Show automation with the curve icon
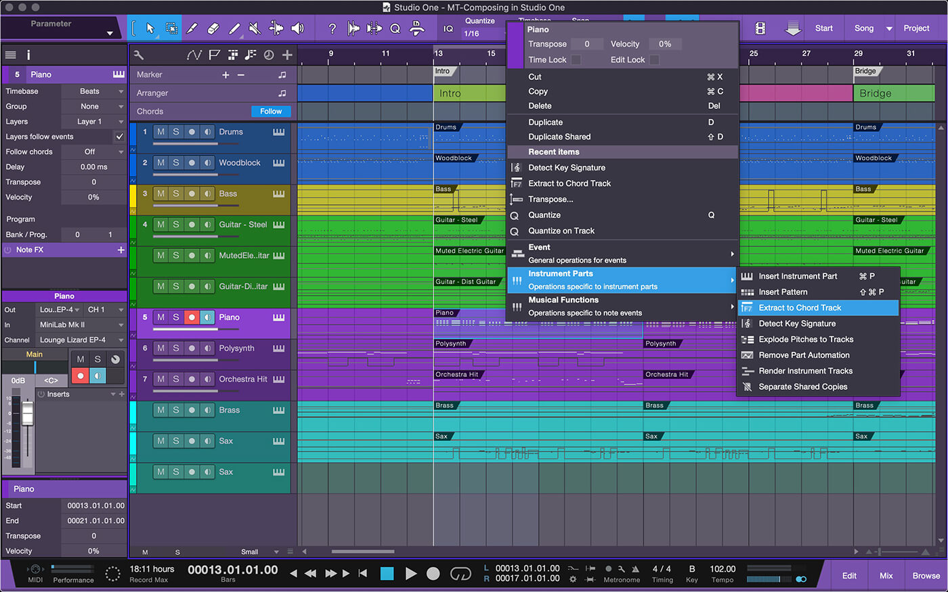 (194, 55)
